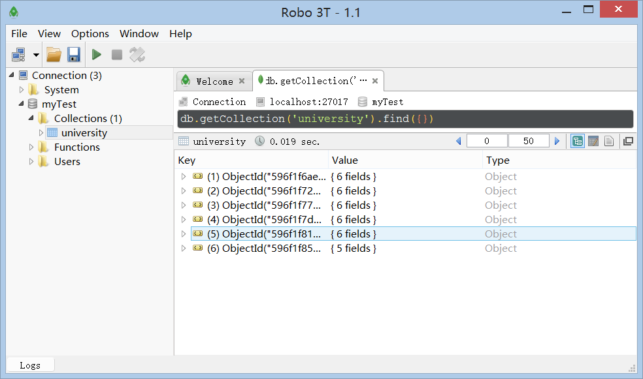Screen dimensions: 643x379
Task: Click the Open file folder icon
Action: tap(54, 54)
